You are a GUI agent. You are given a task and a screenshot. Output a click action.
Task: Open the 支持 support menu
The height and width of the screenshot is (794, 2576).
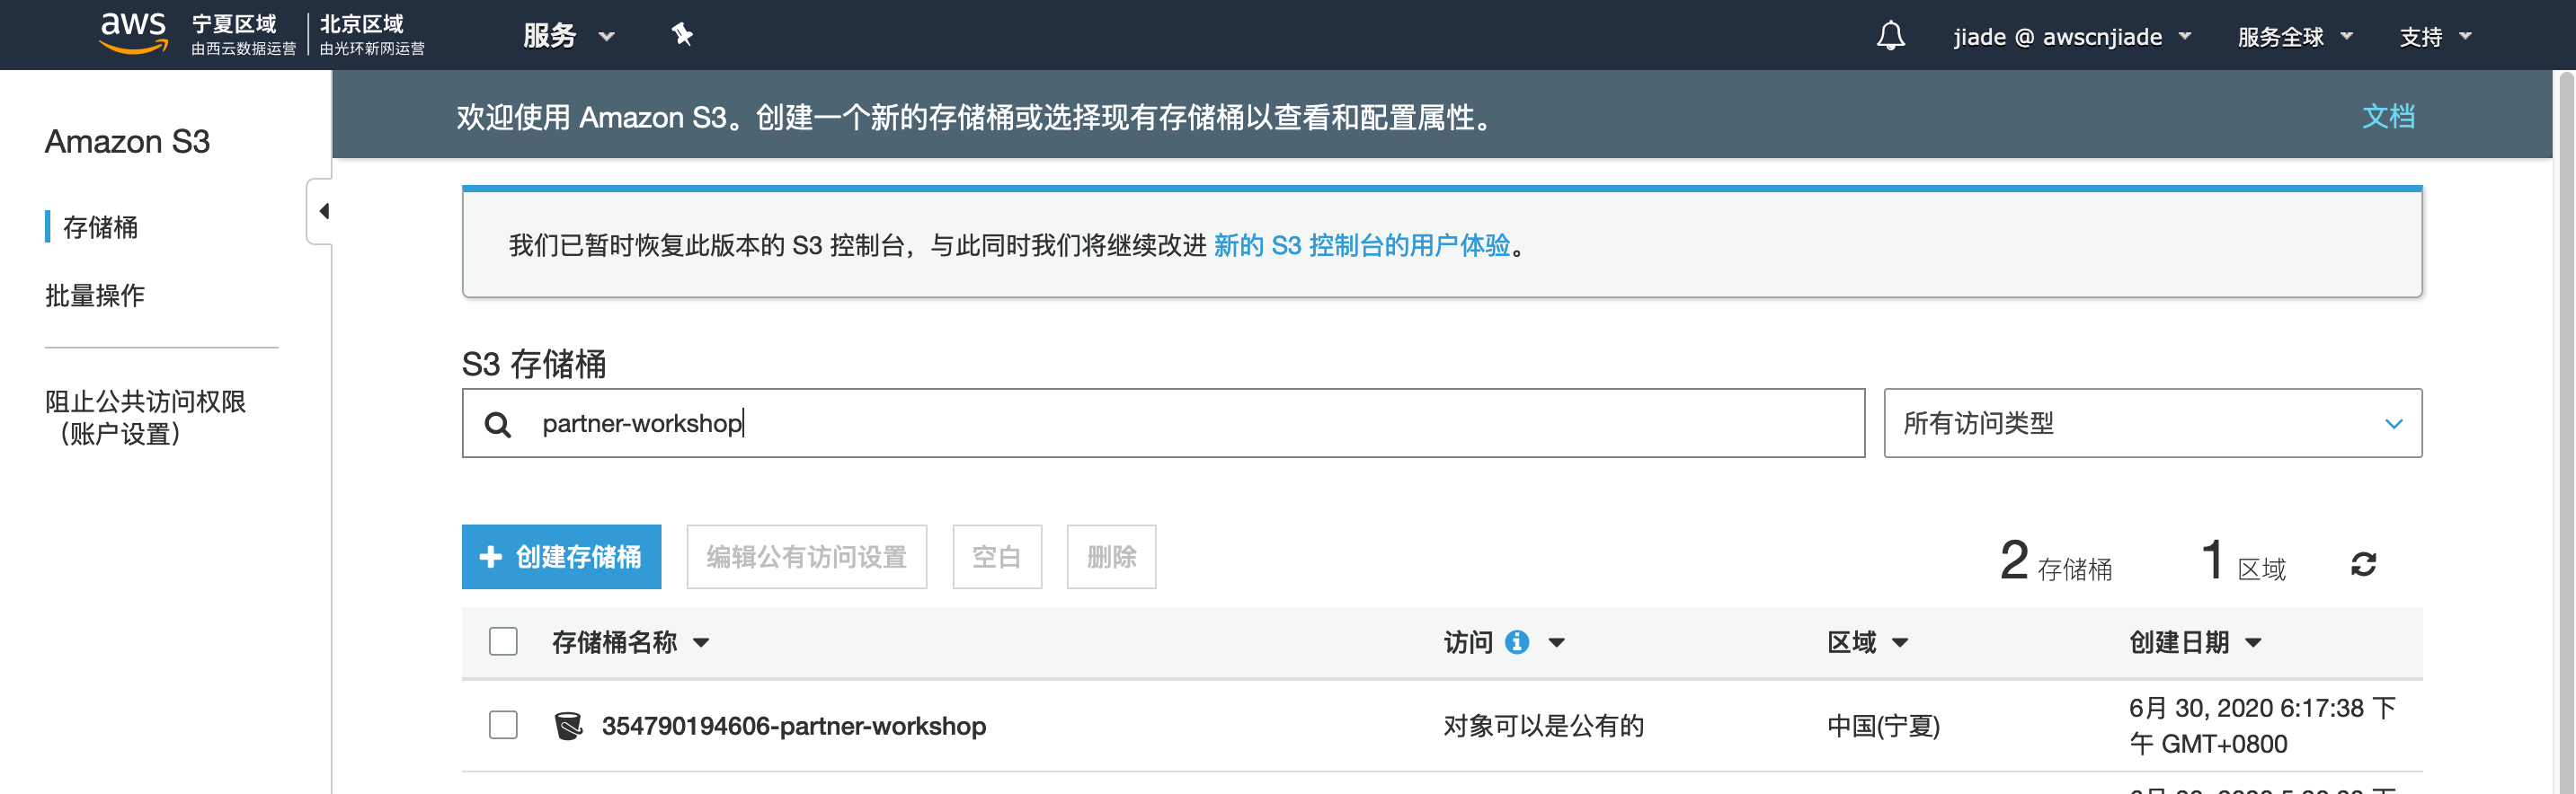(2435, 37)
